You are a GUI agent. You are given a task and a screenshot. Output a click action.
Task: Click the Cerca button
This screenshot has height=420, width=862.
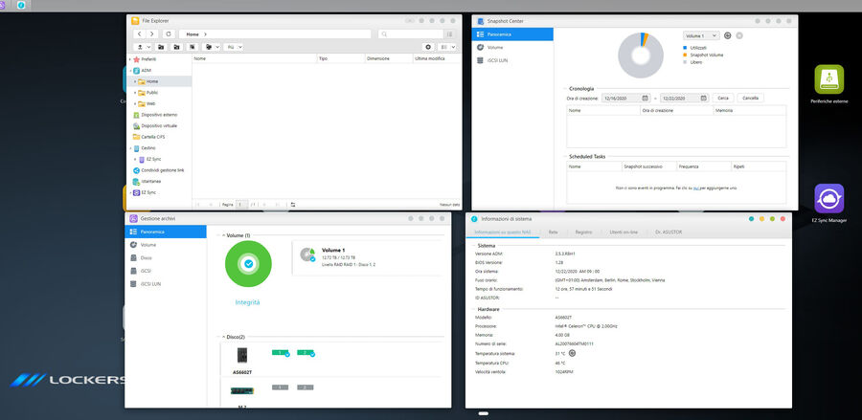click(723, 98)
